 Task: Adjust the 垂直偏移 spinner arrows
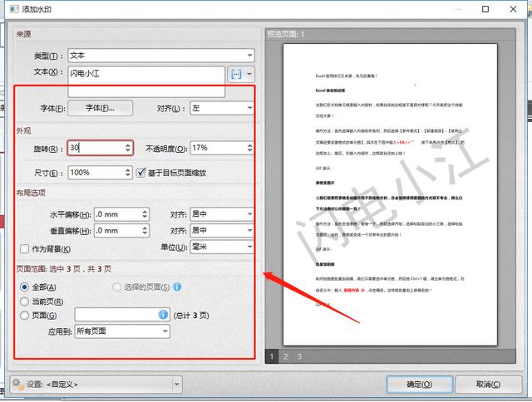pyautogui.click(x=145, y=231)
